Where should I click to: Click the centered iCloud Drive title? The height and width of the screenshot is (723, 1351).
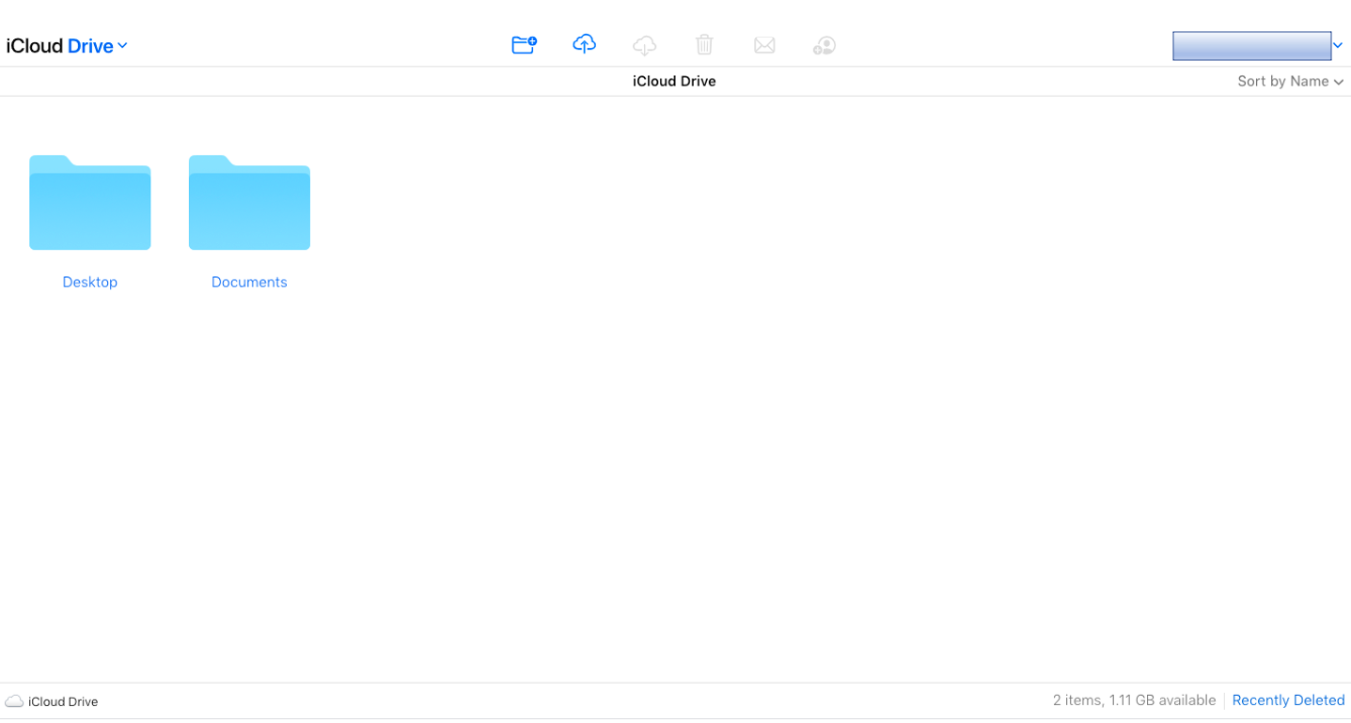point(674,82)
